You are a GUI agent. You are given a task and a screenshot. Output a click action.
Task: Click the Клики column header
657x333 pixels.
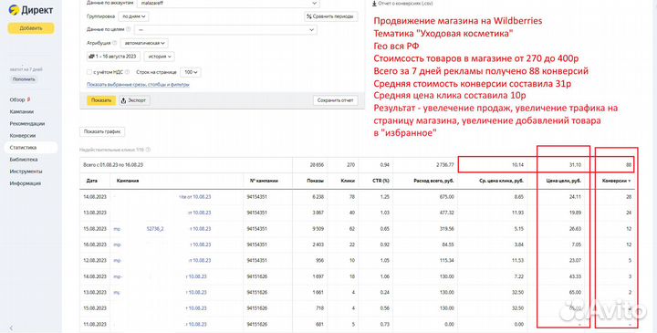348,181
